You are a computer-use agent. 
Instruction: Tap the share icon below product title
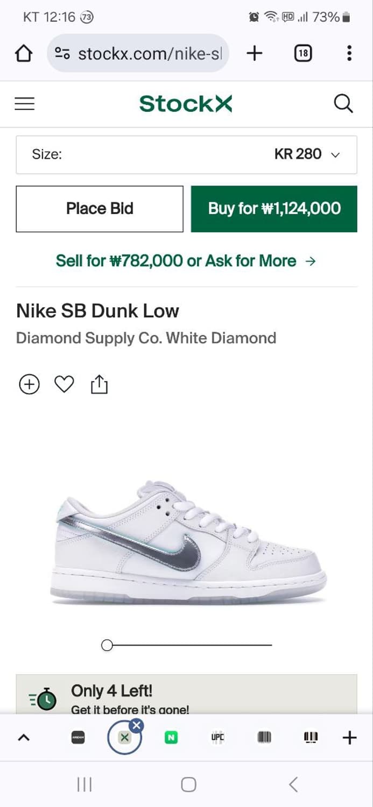99,384
